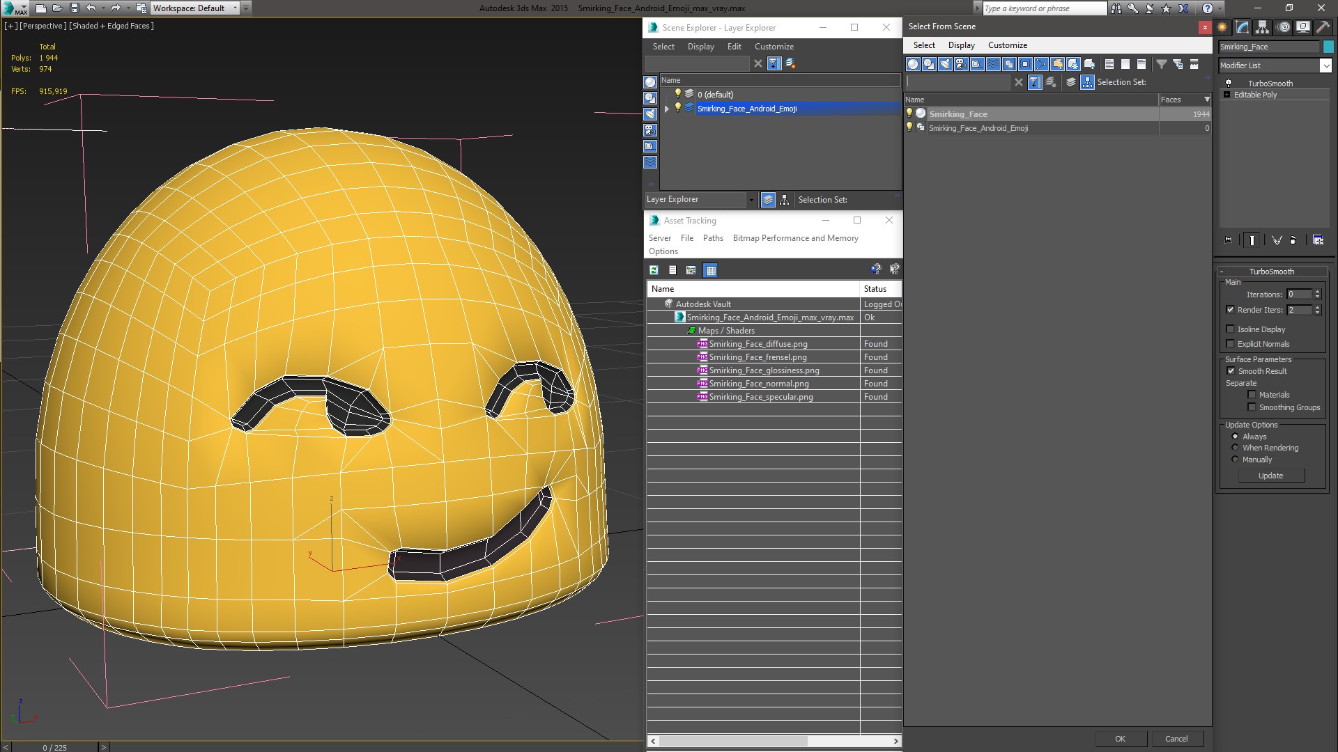The image size is (1338, 752).
Task: Select the When Rendering update option
Action: pos(1235,448)
